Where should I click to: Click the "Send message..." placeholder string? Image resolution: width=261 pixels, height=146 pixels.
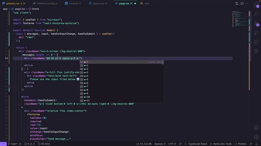click(59, 139)
